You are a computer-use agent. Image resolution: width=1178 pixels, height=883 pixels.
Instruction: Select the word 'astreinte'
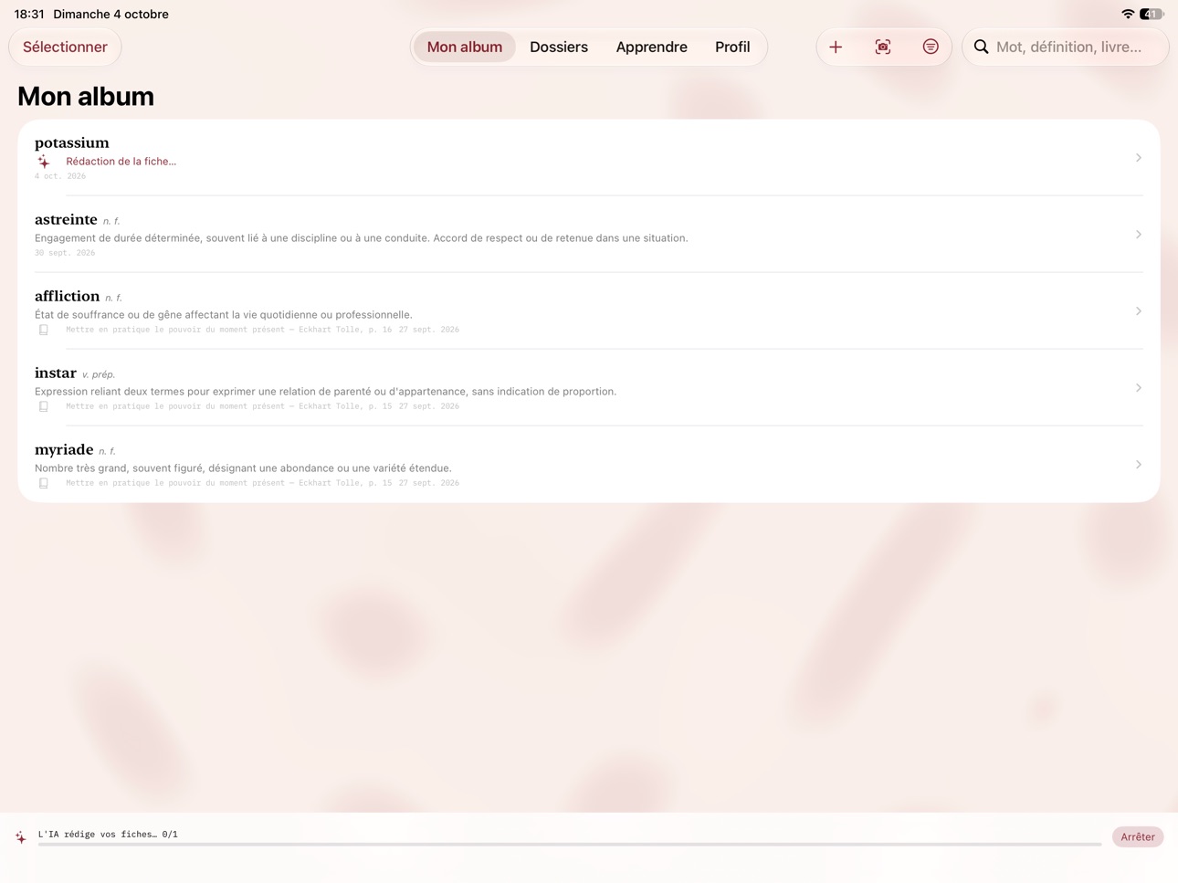[x=66, y=219]
